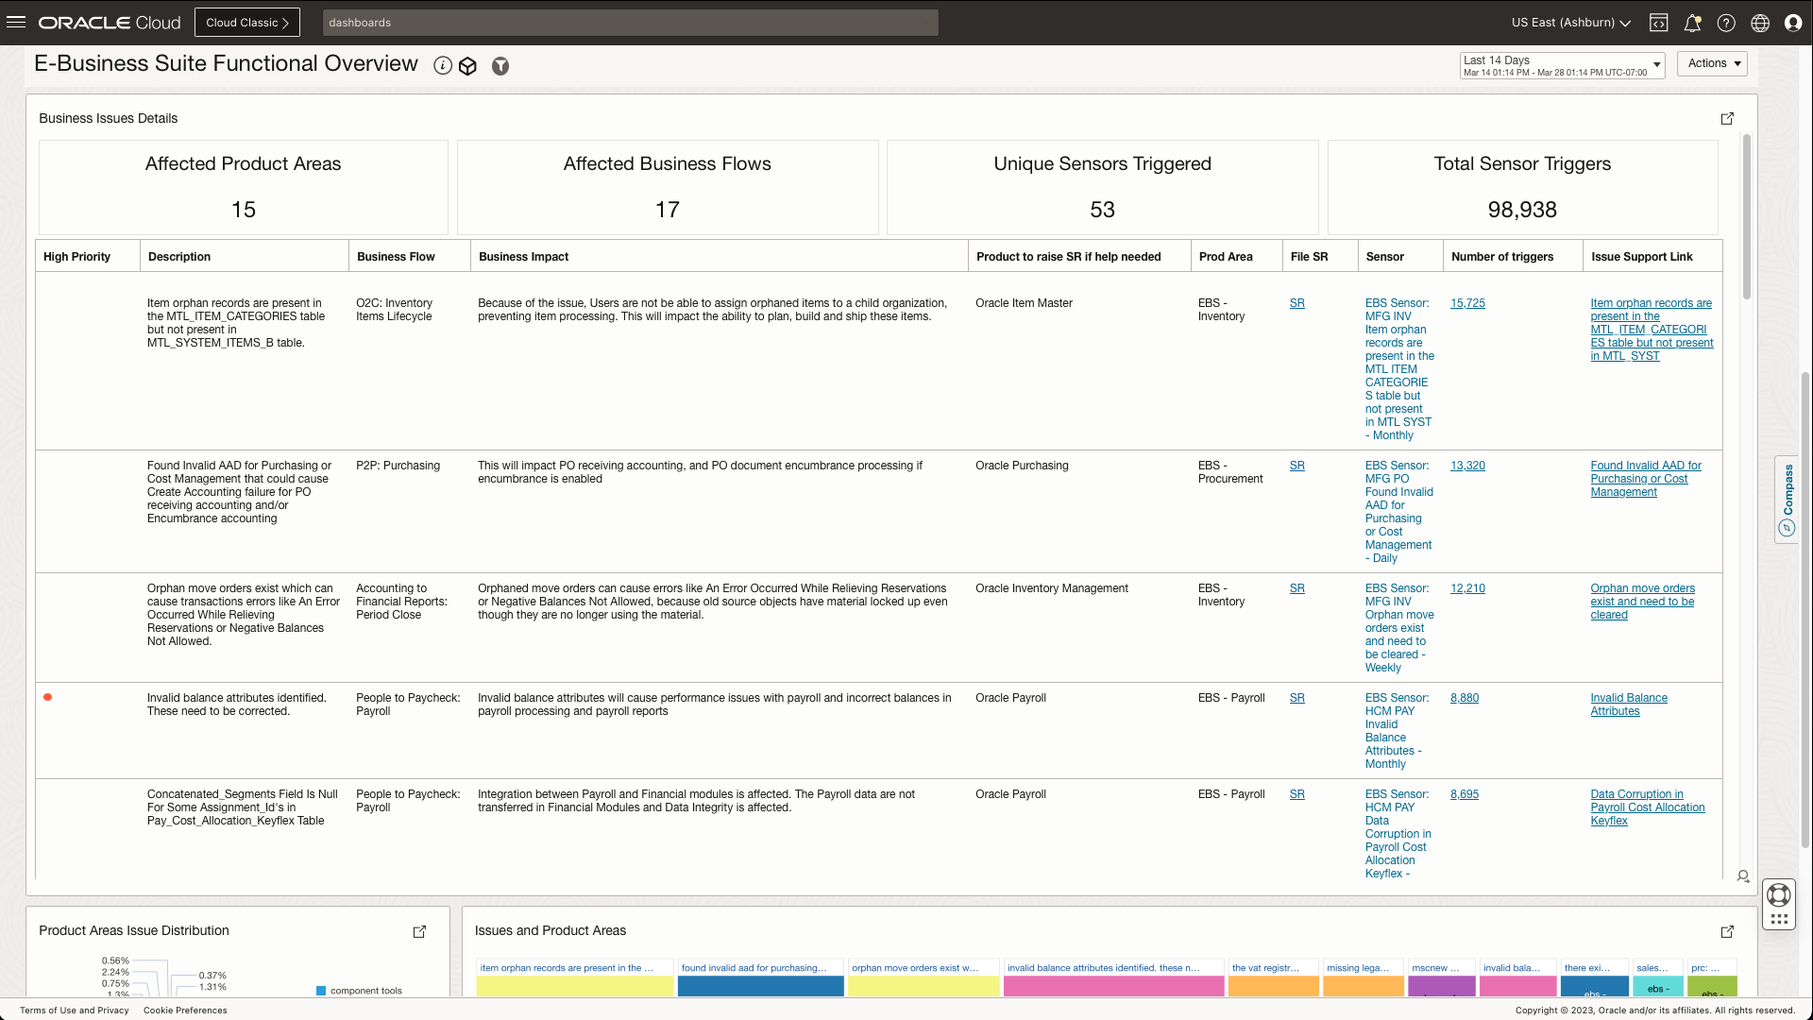Expand the US East (Ashburn) region dropdown
The height and width of the screenshot is (1020, 1813).
click(x=1570, y=23)
